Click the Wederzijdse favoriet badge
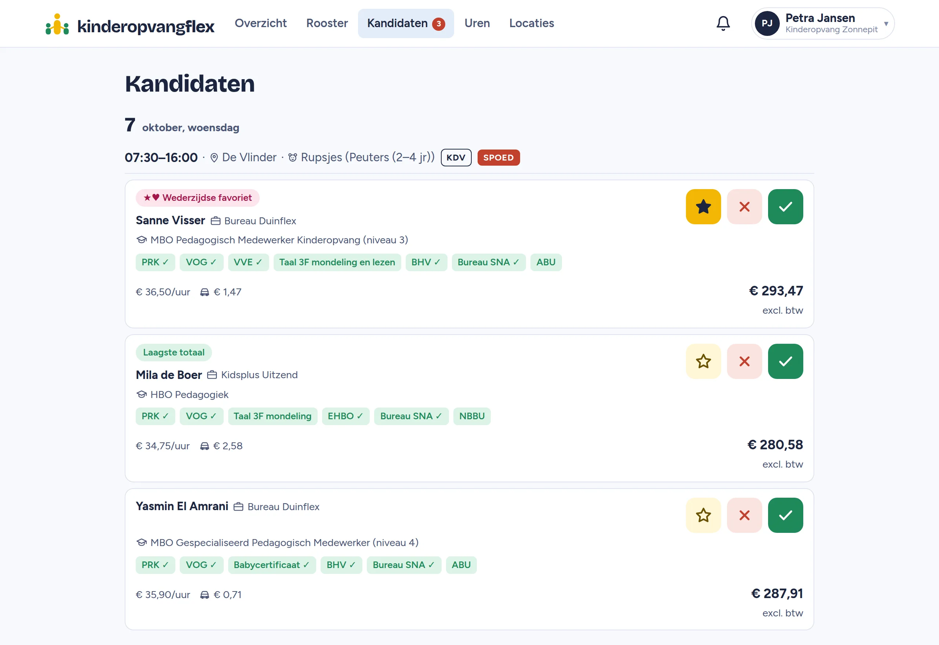The image size is (939, 645). pyautogui.click(x=197, y=198)
